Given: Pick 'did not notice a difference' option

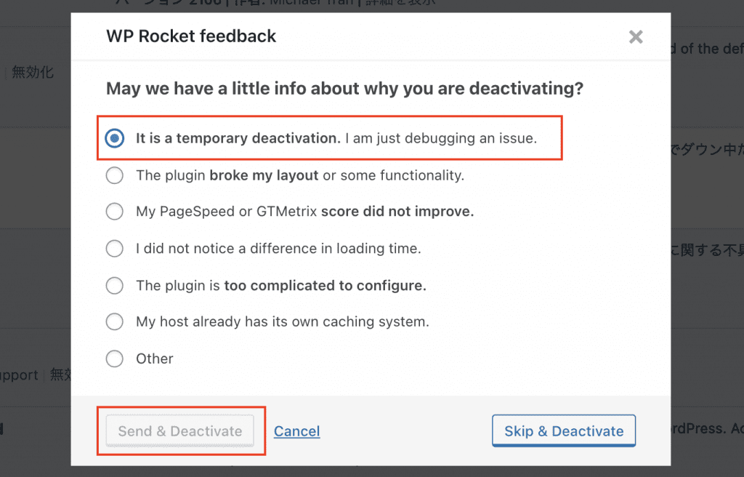Looking at the screenshot, I should tap(114, 249).
